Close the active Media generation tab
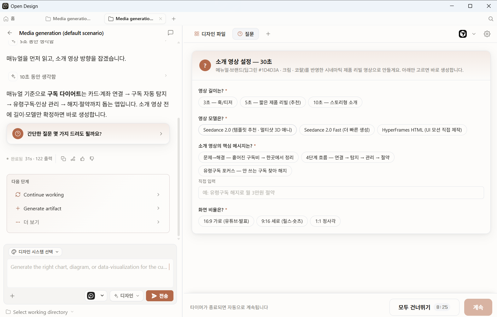The height and width of the screenshot is (317, 497). click(161, 19)
